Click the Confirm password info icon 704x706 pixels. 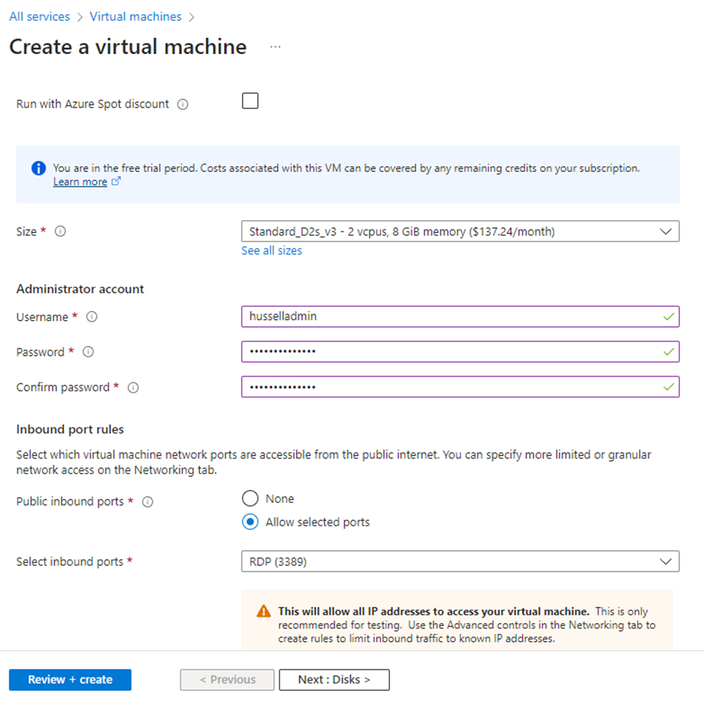[x=134, y=387]
